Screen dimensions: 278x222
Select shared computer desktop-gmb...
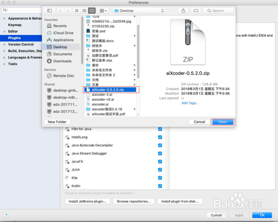tap(63, 90)
